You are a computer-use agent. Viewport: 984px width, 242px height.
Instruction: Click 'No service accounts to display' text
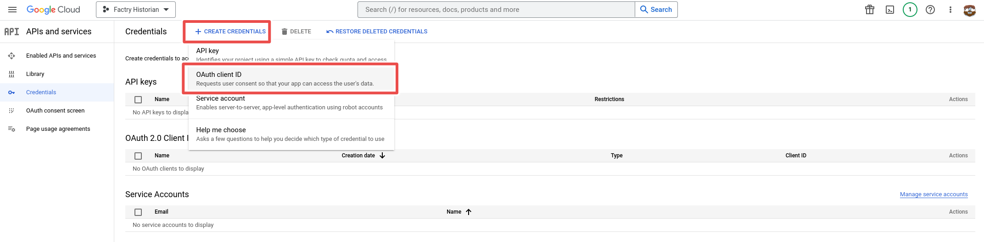pos(173,225)
